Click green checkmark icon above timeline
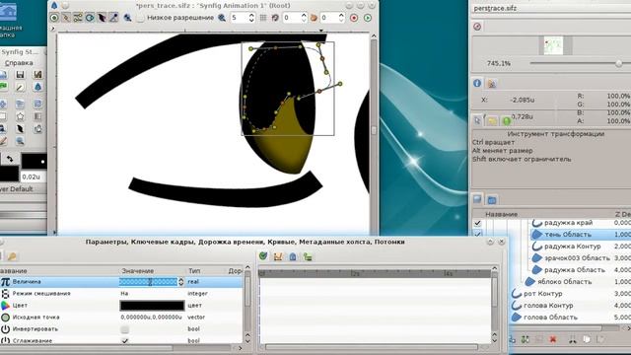 click(x=263, y=256)
